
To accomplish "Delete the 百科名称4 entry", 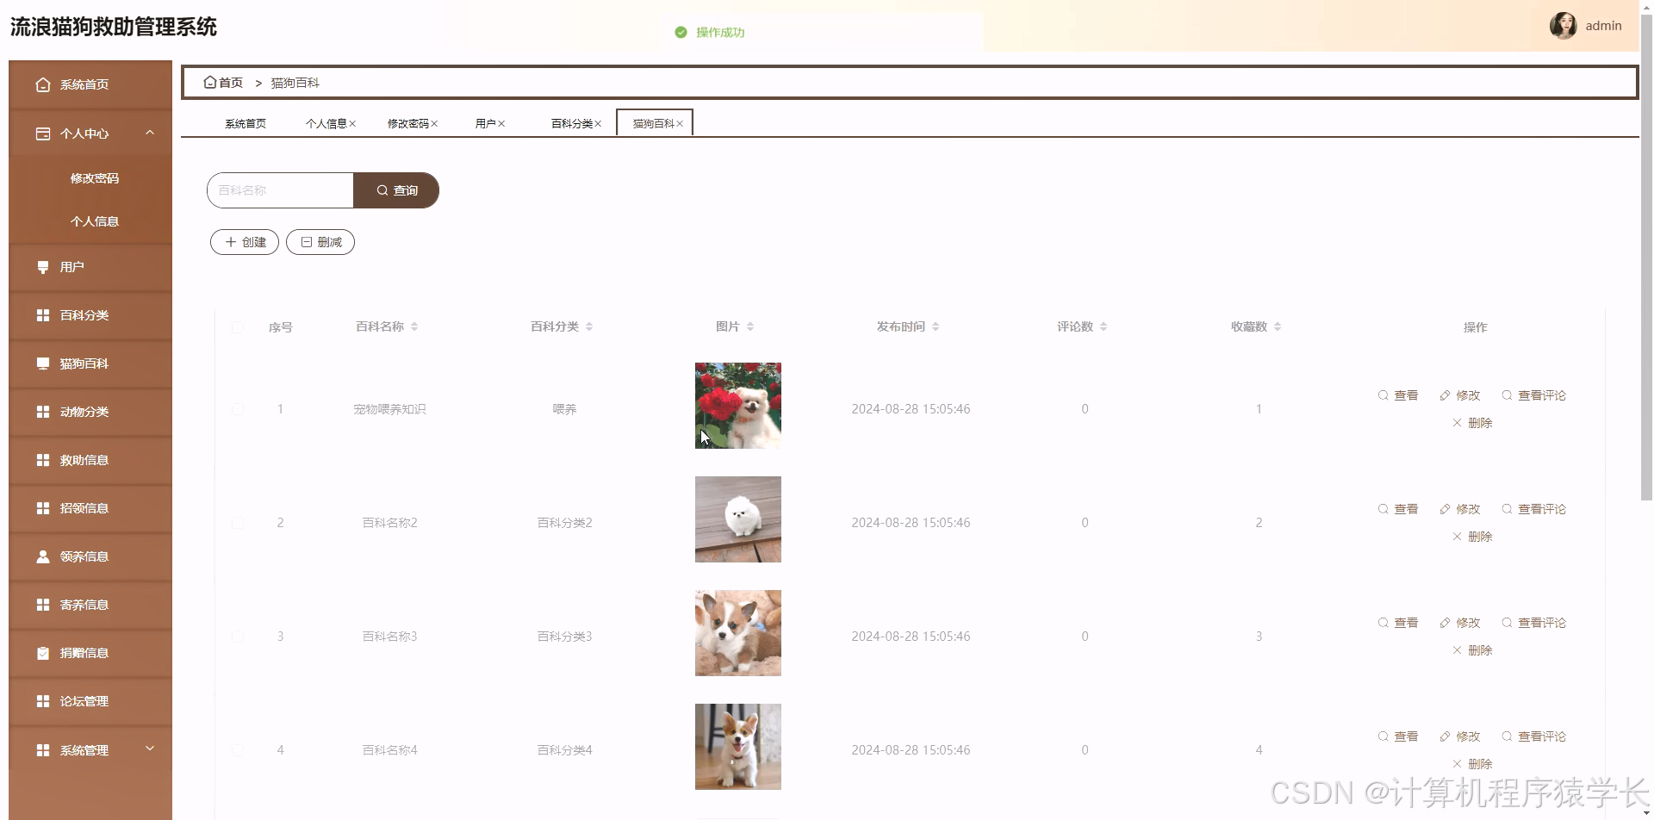I will tap(1472, 764).
